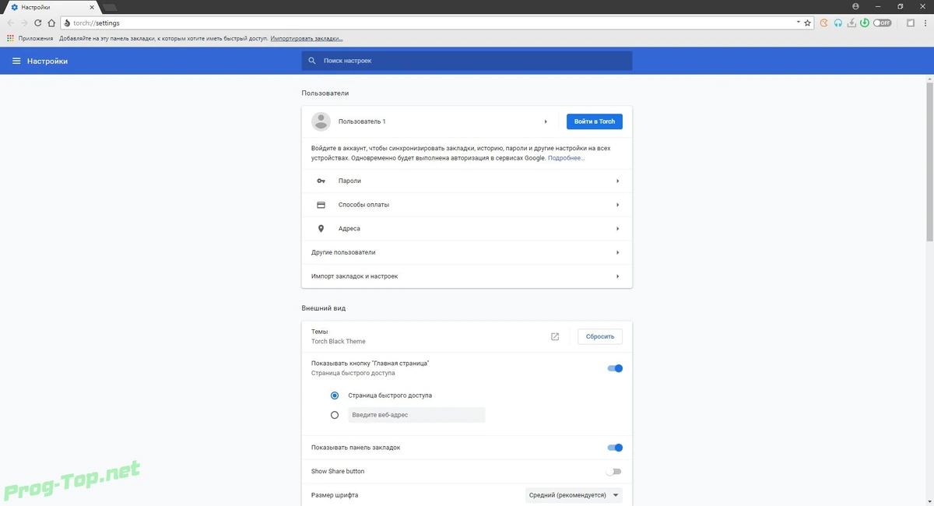Click the key icon next to Пароли
The image size is (934, 506).
tap(321, 181)
